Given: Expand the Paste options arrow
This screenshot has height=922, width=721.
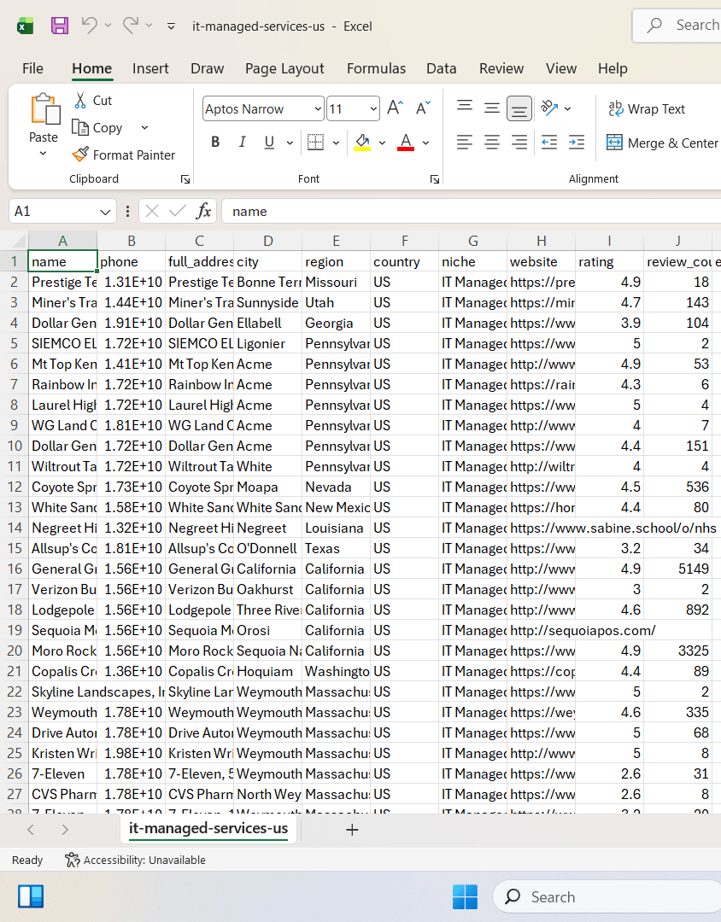Looking at the screenshot, I should (43, 154).
